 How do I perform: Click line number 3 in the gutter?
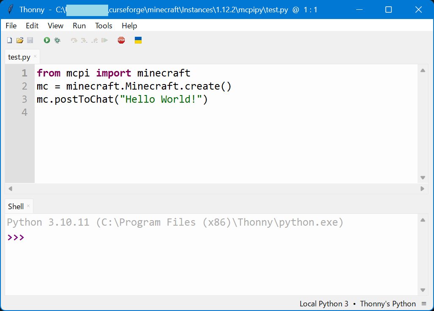25,99
